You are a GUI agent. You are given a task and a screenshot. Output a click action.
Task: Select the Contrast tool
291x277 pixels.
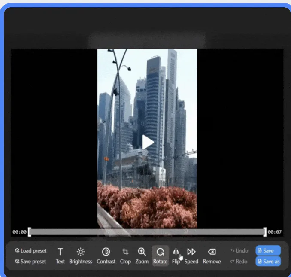106,256
